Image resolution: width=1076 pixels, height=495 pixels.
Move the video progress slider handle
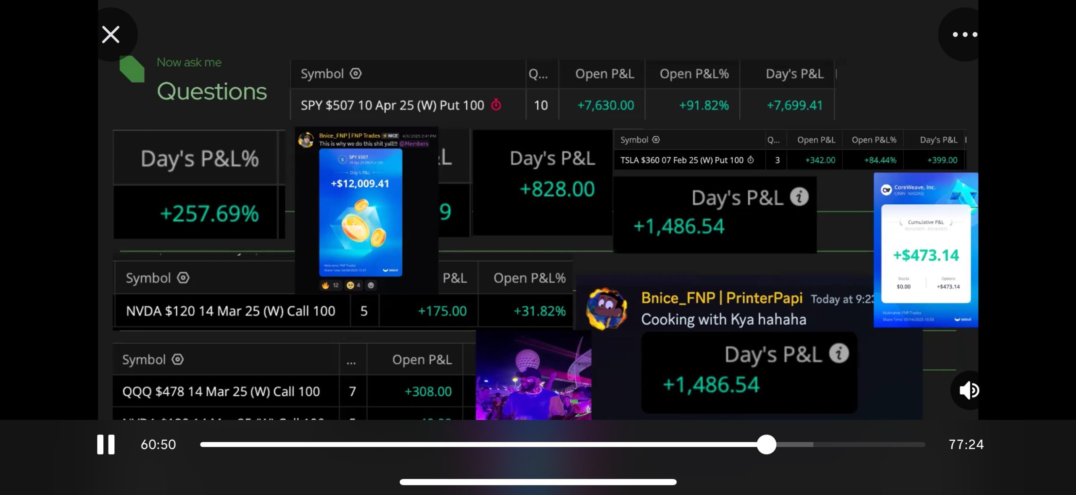(x=766, y=445)
